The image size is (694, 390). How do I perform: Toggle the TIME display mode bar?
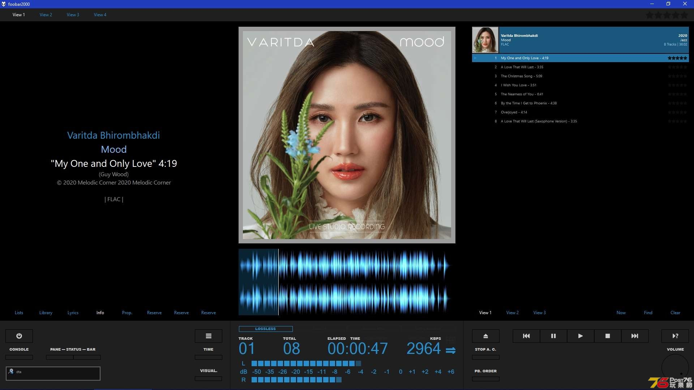[x=209, y=357]
